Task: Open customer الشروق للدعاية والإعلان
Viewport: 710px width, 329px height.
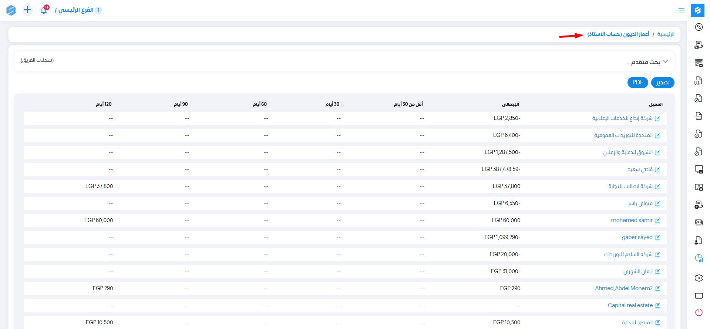Action: pos(628,152)
